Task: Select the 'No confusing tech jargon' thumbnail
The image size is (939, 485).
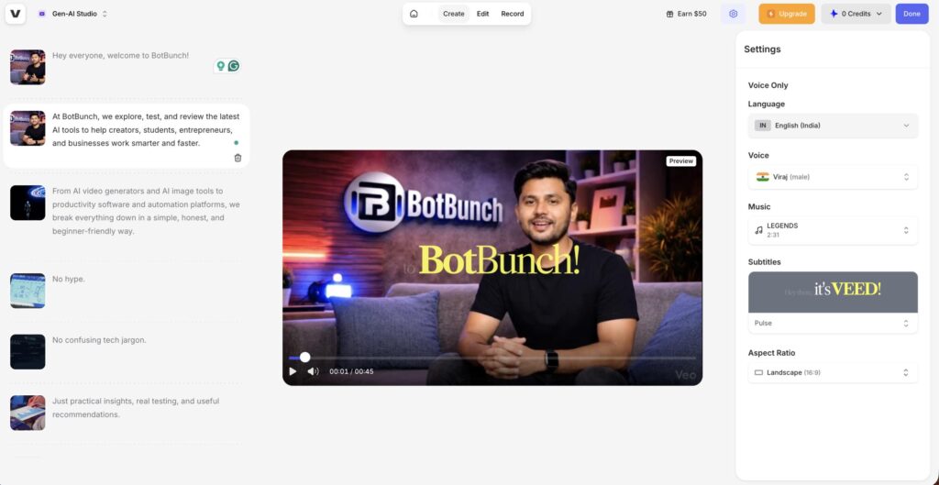Action: (28, 351)
